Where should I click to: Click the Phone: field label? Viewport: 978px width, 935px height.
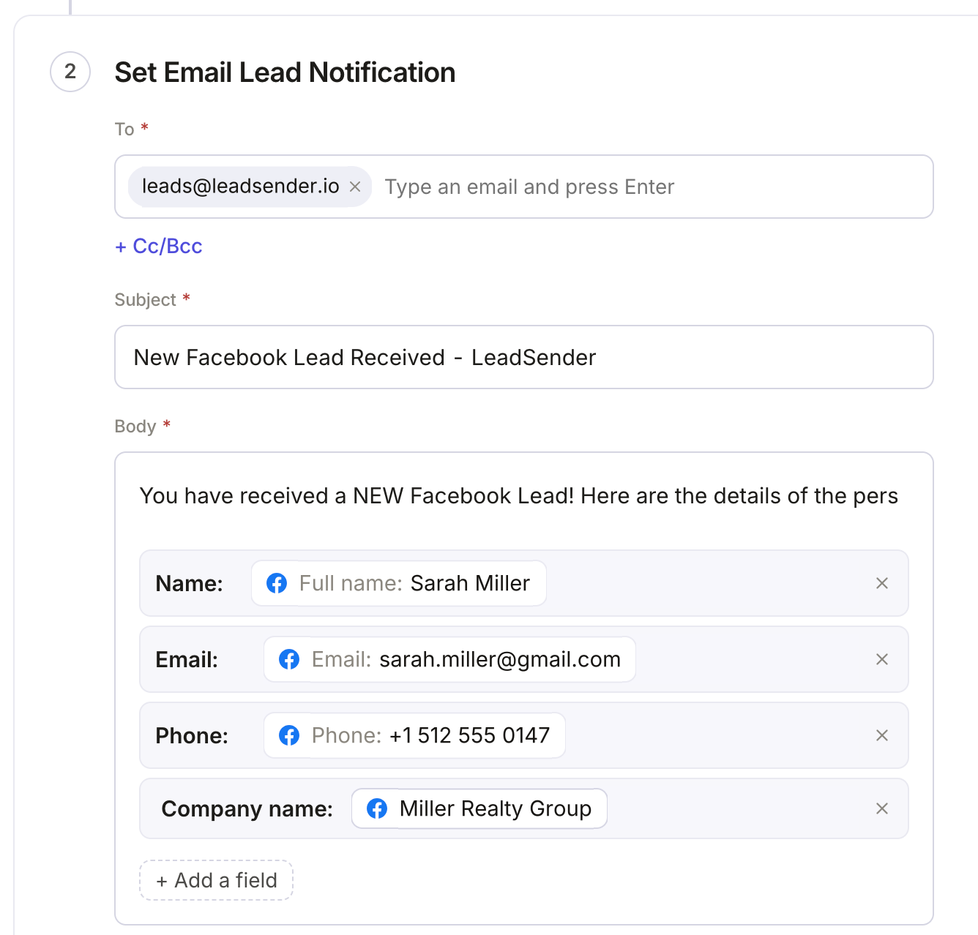(x=192, y=735)
